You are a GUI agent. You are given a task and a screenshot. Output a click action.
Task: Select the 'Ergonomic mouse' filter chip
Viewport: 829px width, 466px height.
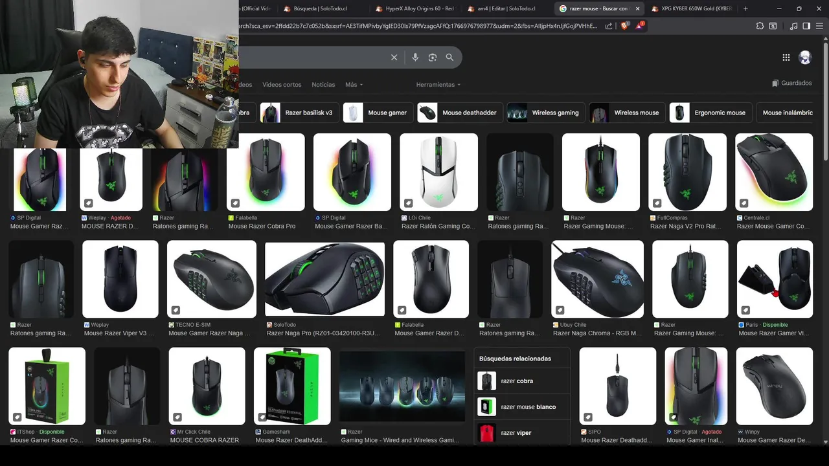710,113
